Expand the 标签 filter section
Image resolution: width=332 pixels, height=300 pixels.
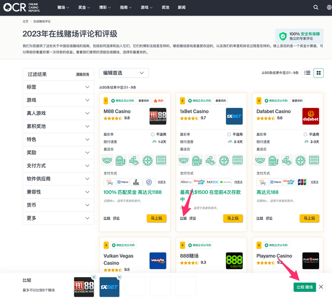[58, 87]
